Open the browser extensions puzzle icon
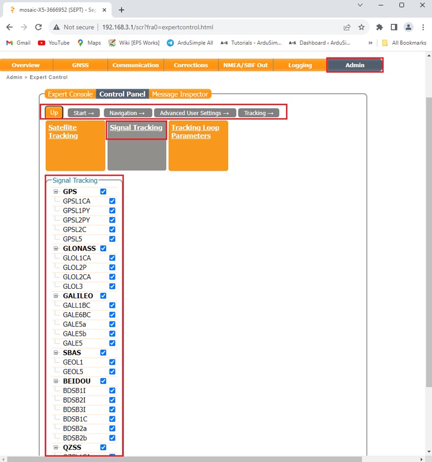 tap(379, 27)
